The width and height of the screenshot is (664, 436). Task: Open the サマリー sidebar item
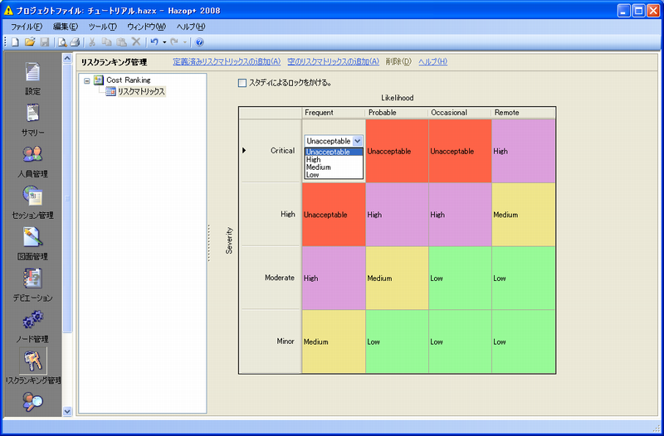[x=32, y=119]
